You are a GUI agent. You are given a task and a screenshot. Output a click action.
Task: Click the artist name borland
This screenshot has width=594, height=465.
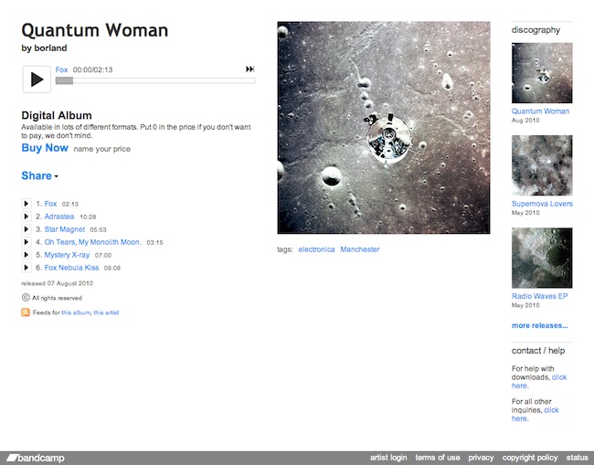click(50, 48)
